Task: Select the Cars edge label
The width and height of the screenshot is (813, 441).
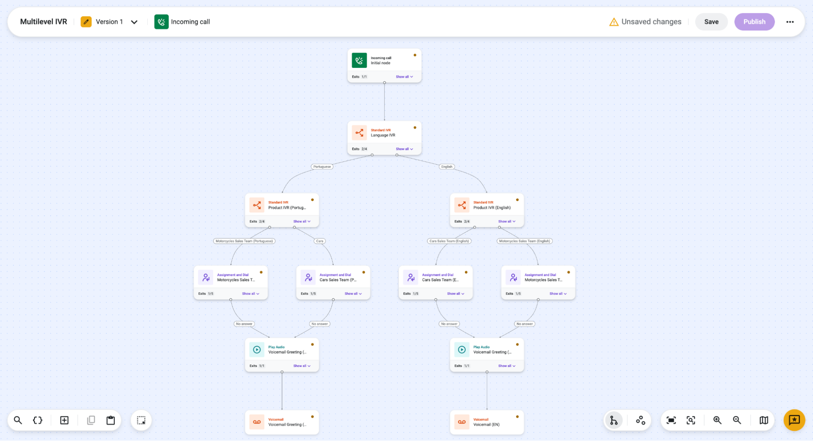Action: point(320,241)
